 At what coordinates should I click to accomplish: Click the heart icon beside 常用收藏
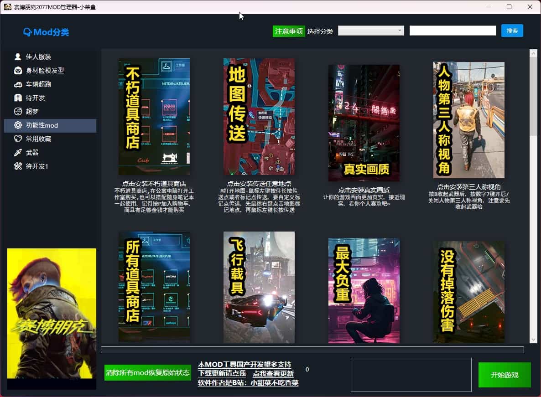pos(18,139)
